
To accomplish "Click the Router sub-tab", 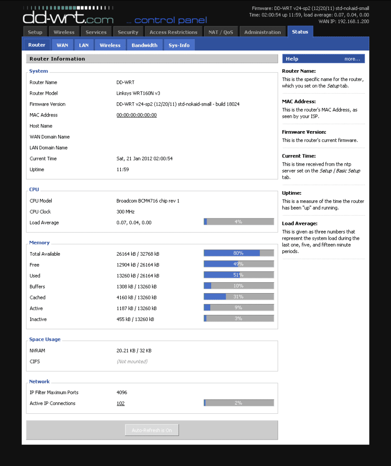I will coord(36,45).
